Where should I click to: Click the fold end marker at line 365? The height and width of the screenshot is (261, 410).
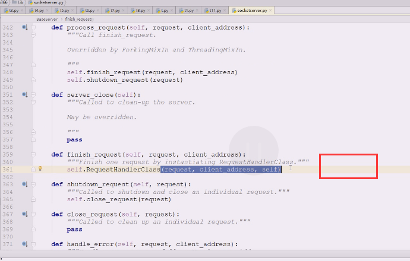33,199
